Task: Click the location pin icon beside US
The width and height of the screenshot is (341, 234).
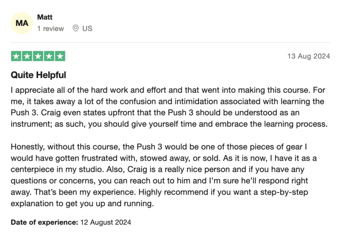Action: click(76, 28)
